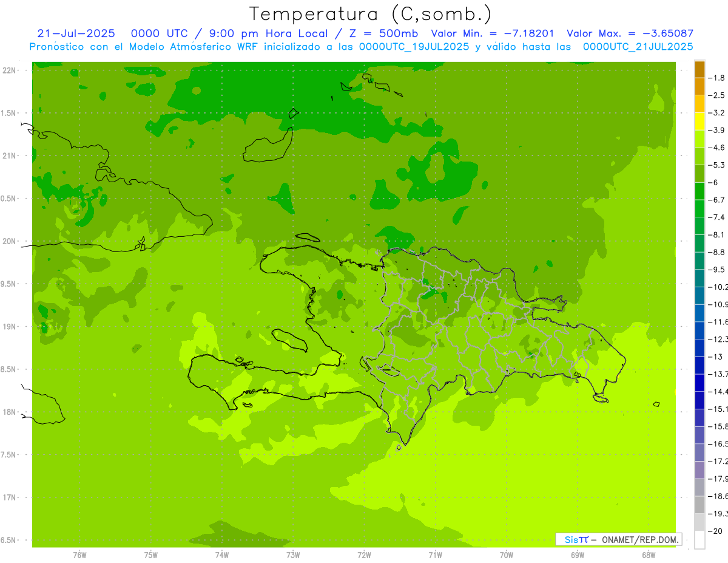
Task: Click the colorbar value -3.2
Action: coord(716,112)
